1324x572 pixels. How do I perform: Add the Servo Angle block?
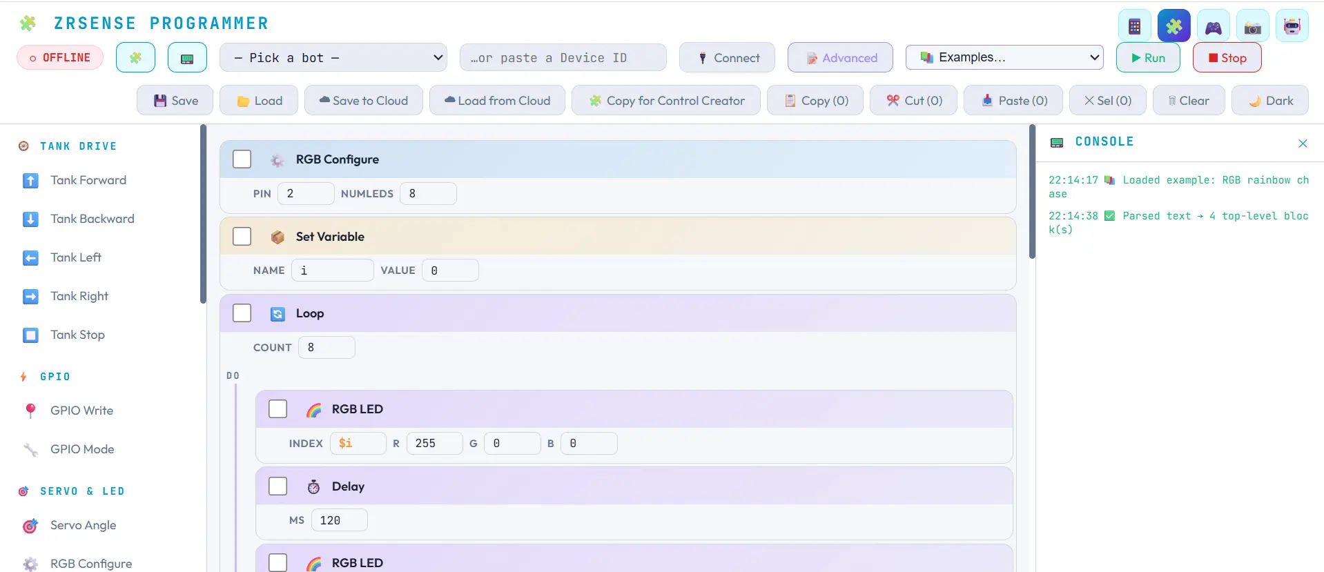coord(83,525)
